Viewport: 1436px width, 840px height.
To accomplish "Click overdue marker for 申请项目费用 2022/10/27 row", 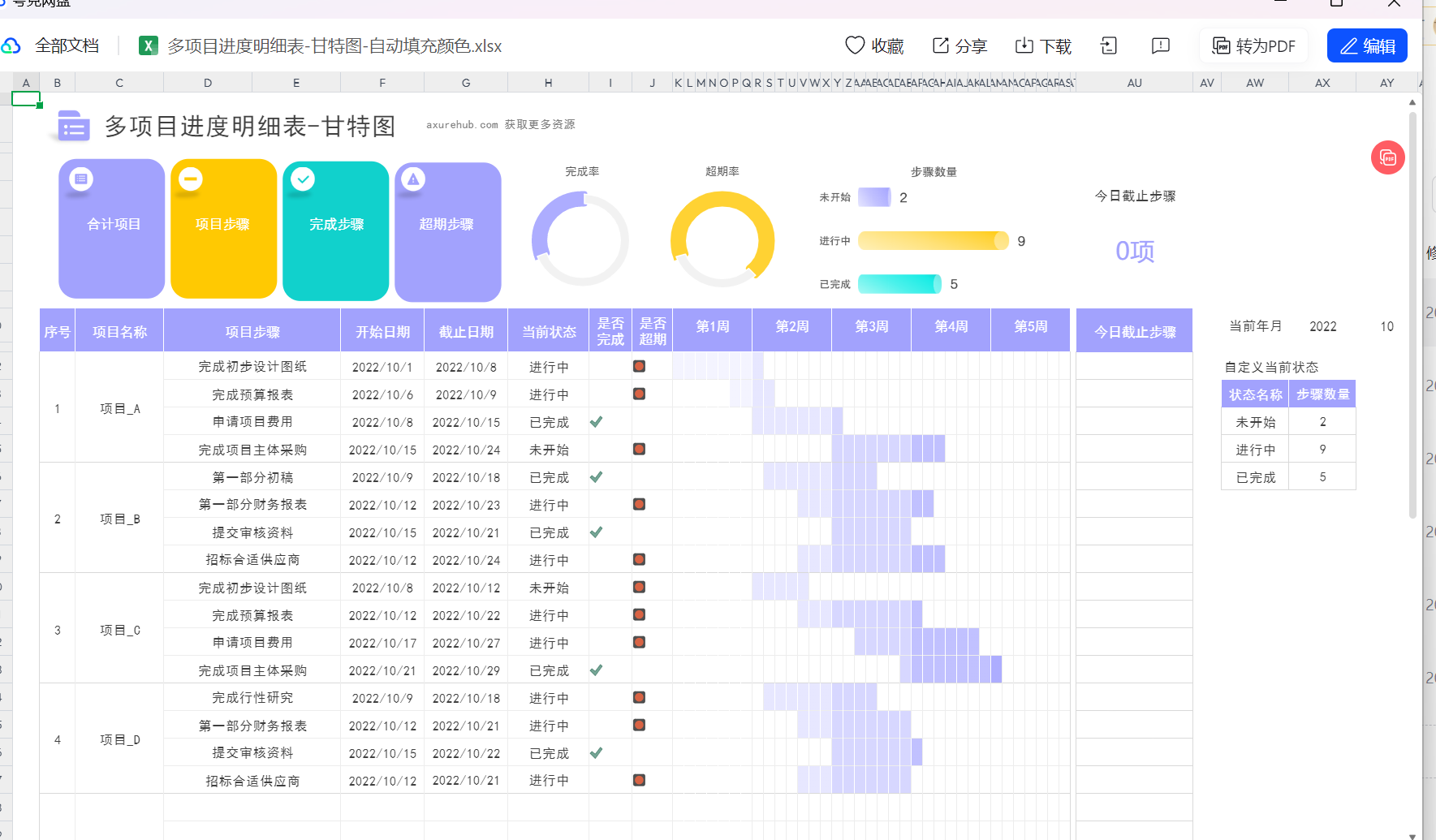I will (640, 642).
